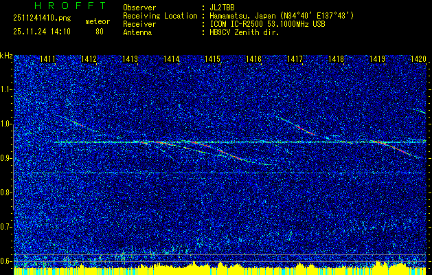Screen dimensions: 432x275
Task: Click the 1415 time marker
Action: [212, 60]
